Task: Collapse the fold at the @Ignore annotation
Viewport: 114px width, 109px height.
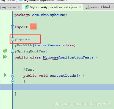Action: (12, 39)
